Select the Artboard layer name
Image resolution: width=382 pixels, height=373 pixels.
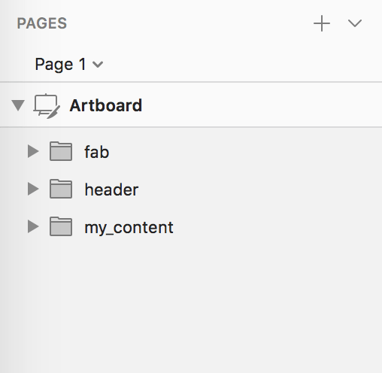[106, 105]
